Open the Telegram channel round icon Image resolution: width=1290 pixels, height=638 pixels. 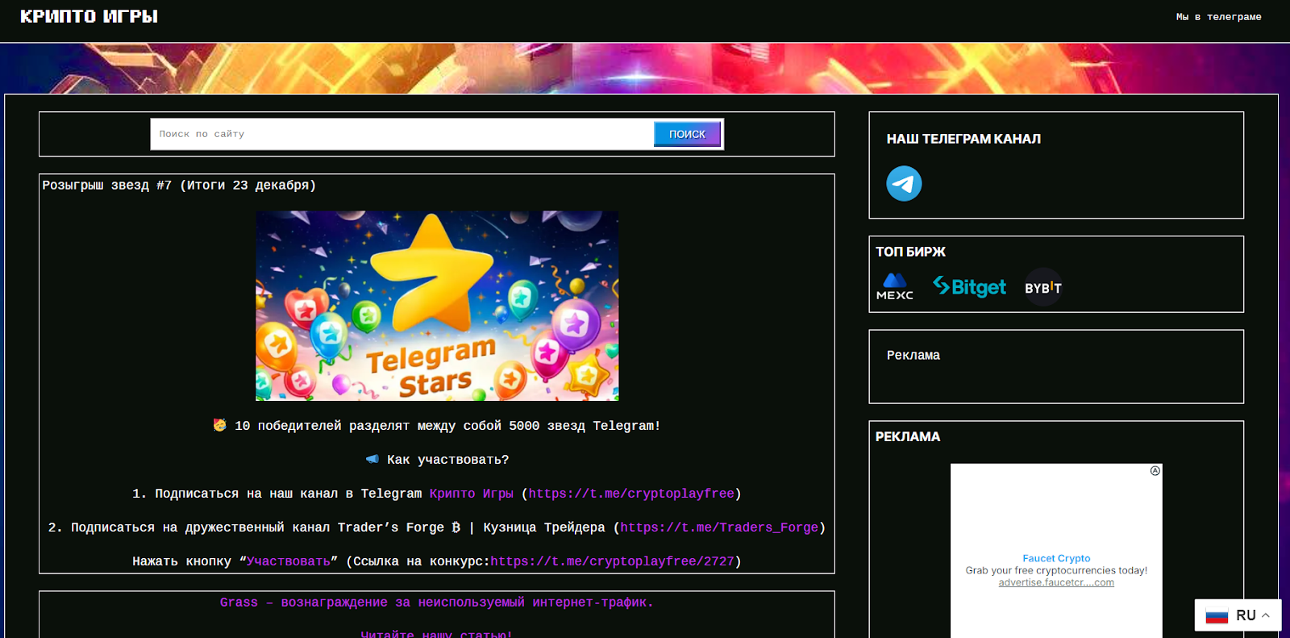(904, 183)
